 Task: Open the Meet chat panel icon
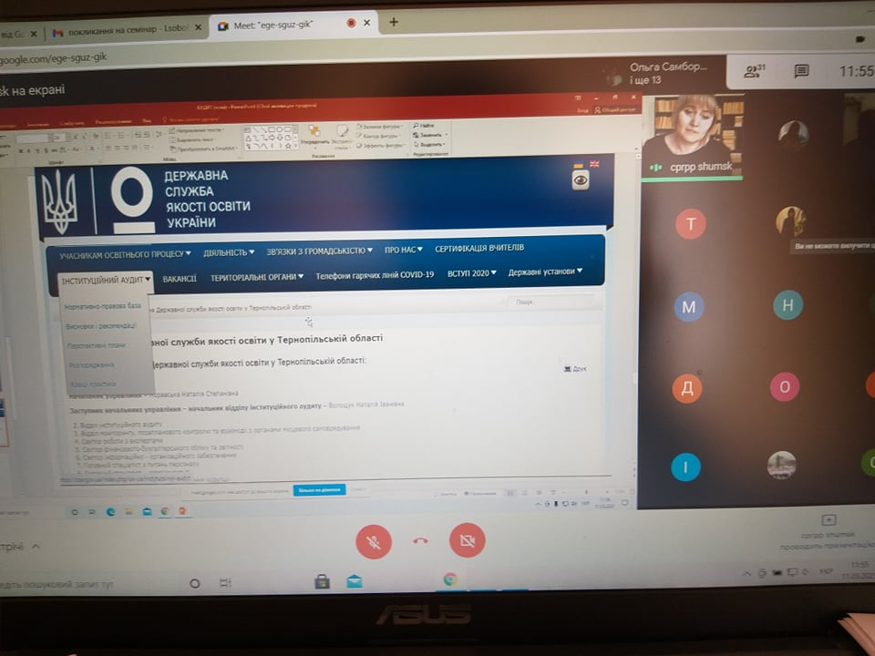click(801, 71)
